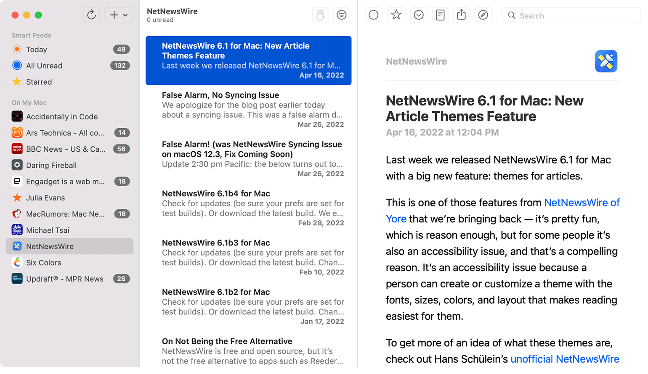This screenshot has height=374, width=648.
Task: Click the 132 unread badge on All Unread
Action: tap(120, 66)
